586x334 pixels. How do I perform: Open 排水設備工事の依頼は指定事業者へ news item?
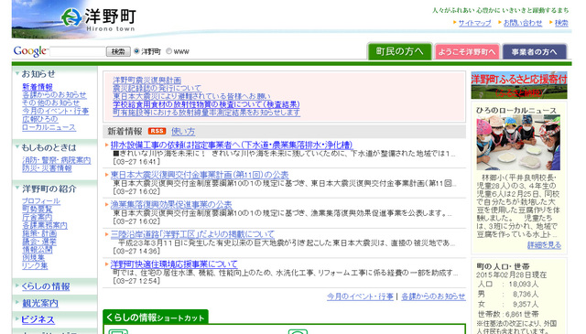click(x=232, y=145)
